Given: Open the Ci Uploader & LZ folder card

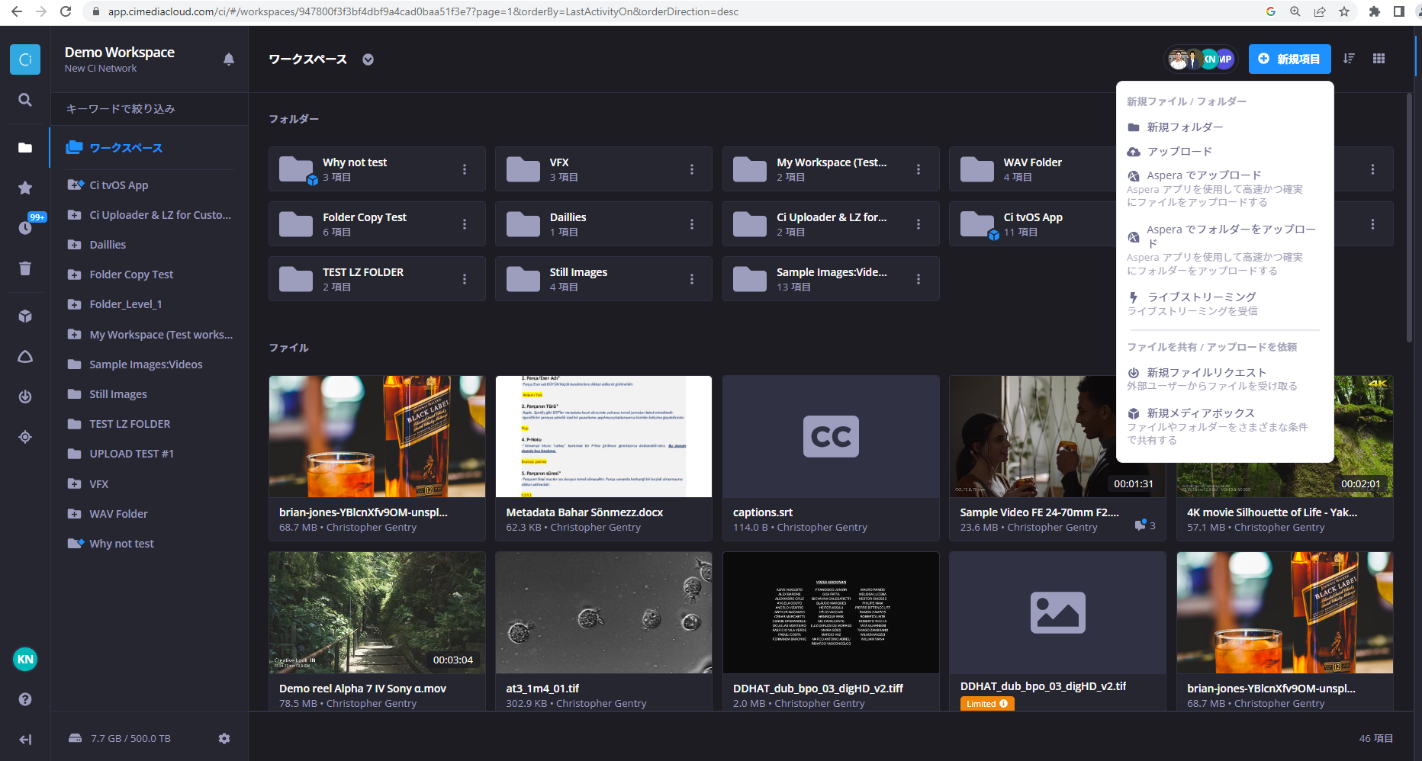Looking at the screenshot, I should click(x=831, y=224).
